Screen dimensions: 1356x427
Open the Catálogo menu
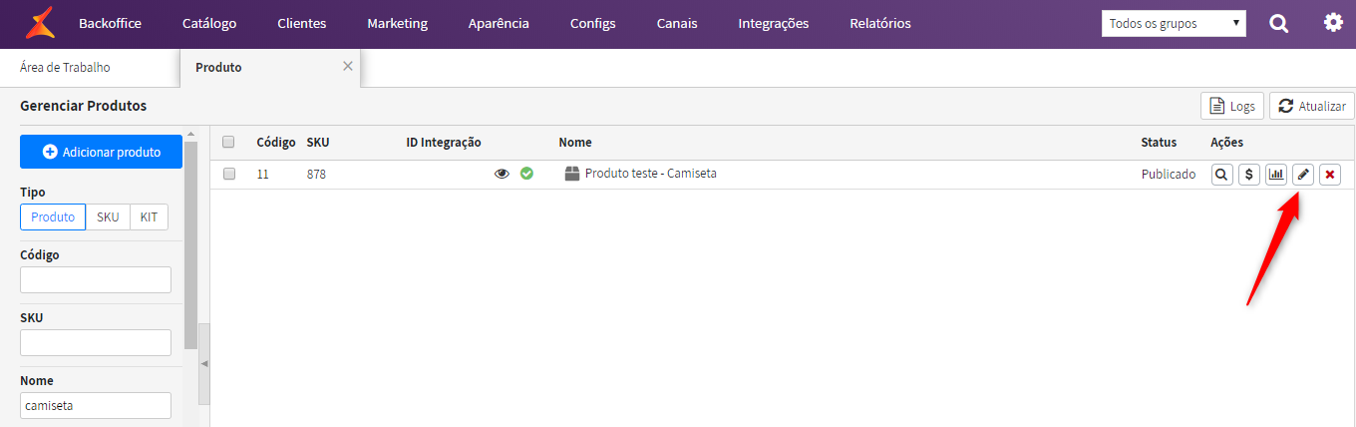click(209, 23)
